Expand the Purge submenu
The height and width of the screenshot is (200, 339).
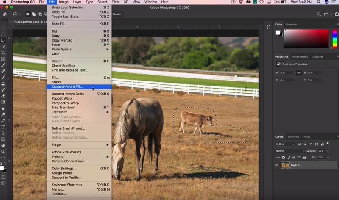pos(79,145)
